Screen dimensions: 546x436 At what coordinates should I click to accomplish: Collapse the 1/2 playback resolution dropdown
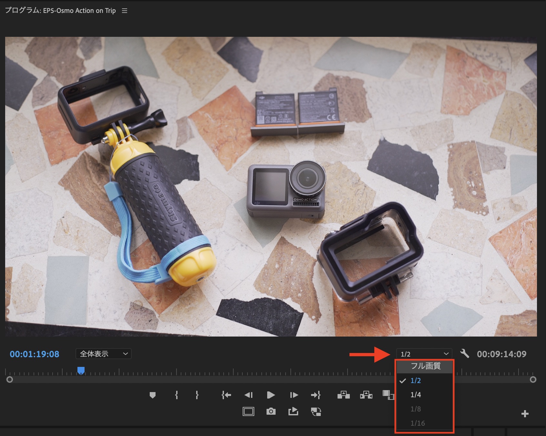424,354
